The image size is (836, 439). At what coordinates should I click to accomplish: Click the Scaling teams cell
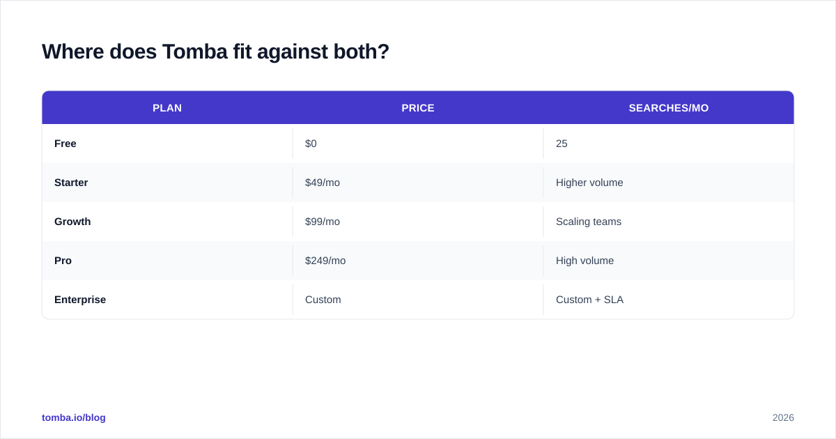coord(669,222)
